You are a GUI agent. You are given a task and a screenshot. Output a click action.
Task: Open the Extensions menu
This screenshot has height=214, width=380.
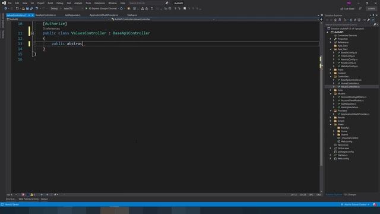[x=100, y=3]
